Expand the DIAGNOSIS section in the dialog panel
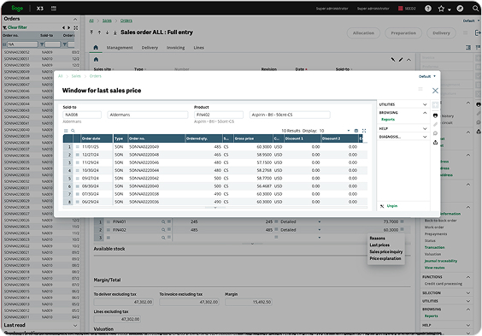Viewport: 482px width, 336px height. click(425, 137)
